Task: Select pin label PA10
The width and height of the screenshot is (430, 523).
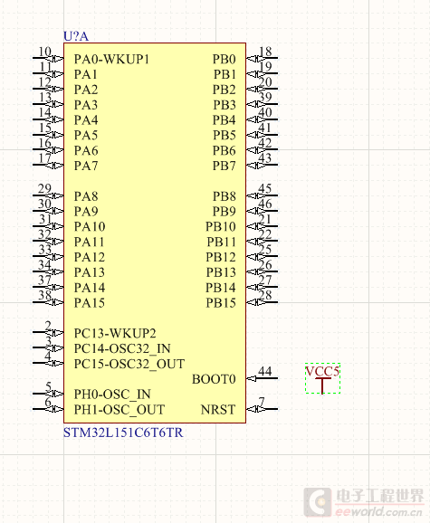Action: 90,226
